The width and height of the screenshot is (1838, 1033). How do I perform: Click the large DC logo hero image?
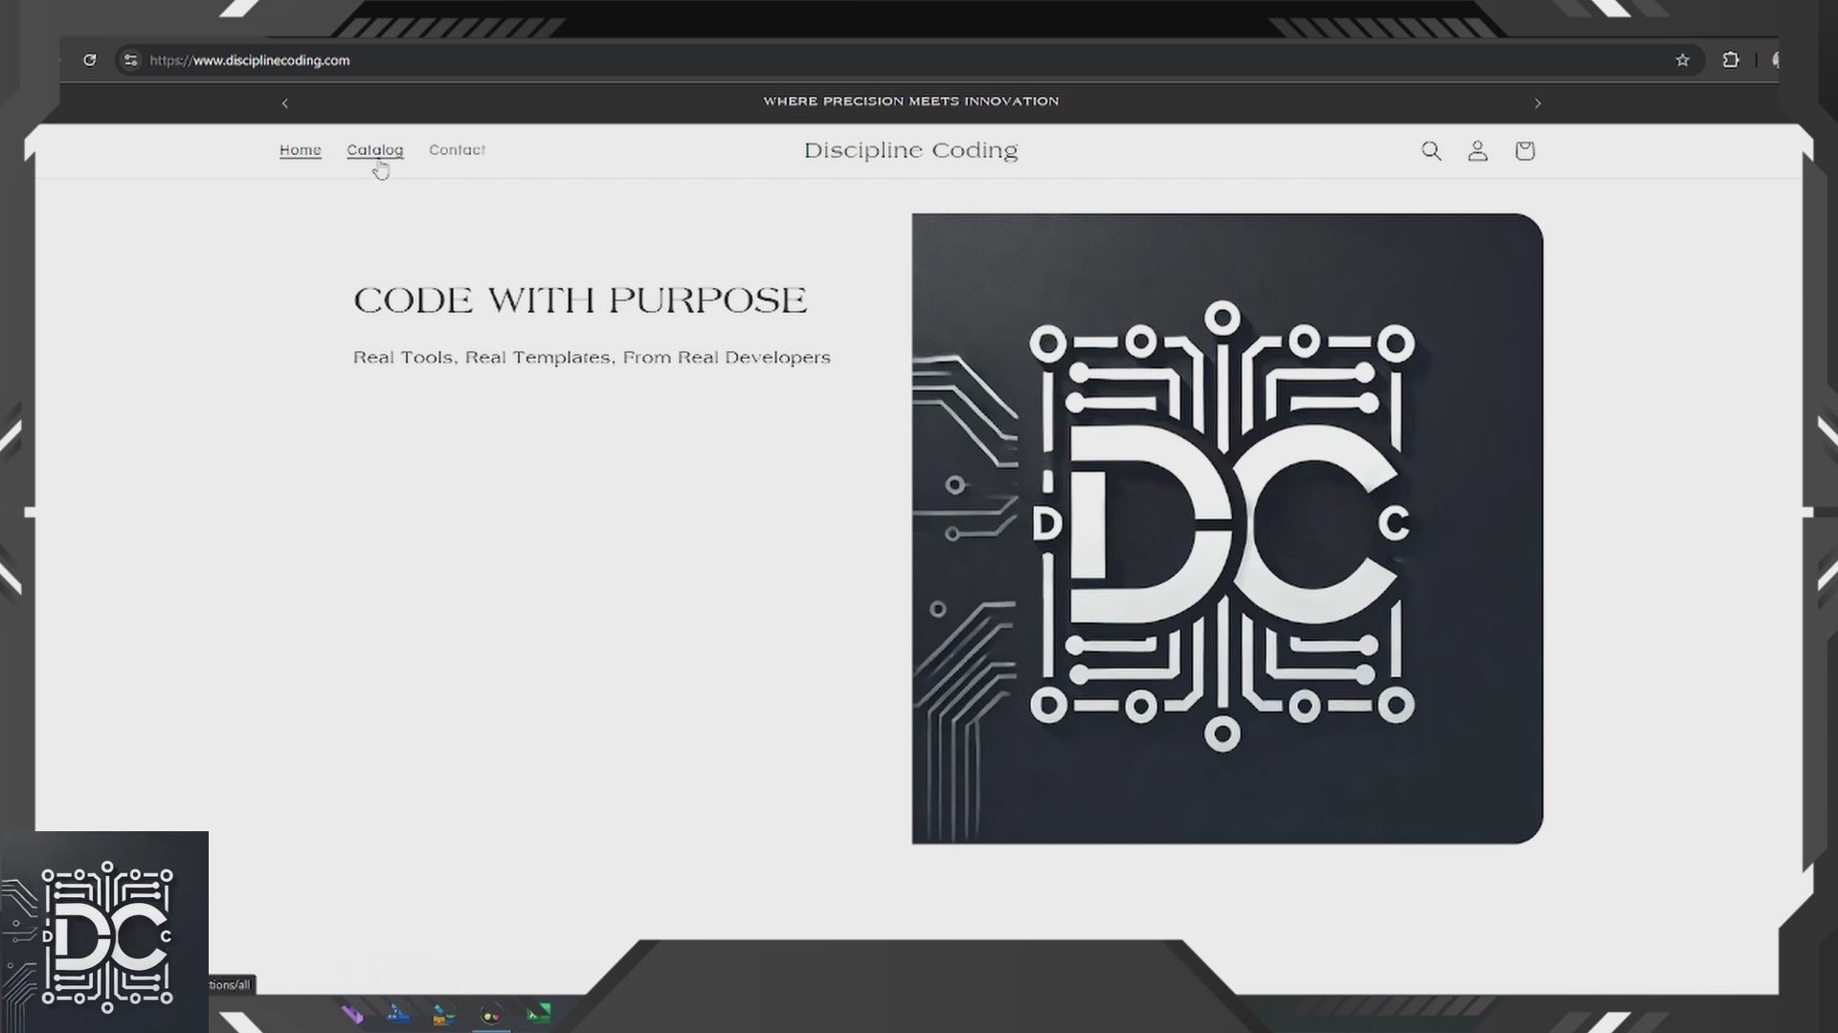pos(1226,528)
